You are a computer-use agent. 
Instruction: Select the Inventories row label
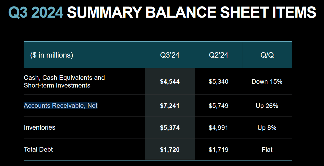[40, 127]
